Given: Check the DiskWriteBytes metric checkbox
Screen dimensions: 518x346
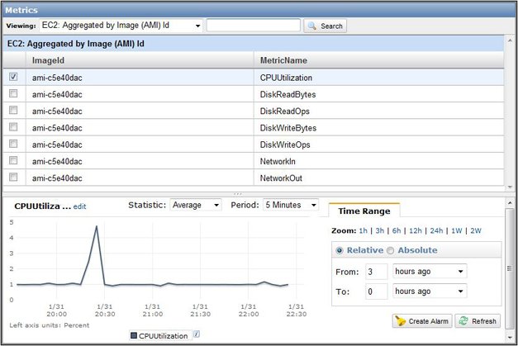Looking at the screenshot, I should [13, 127].
